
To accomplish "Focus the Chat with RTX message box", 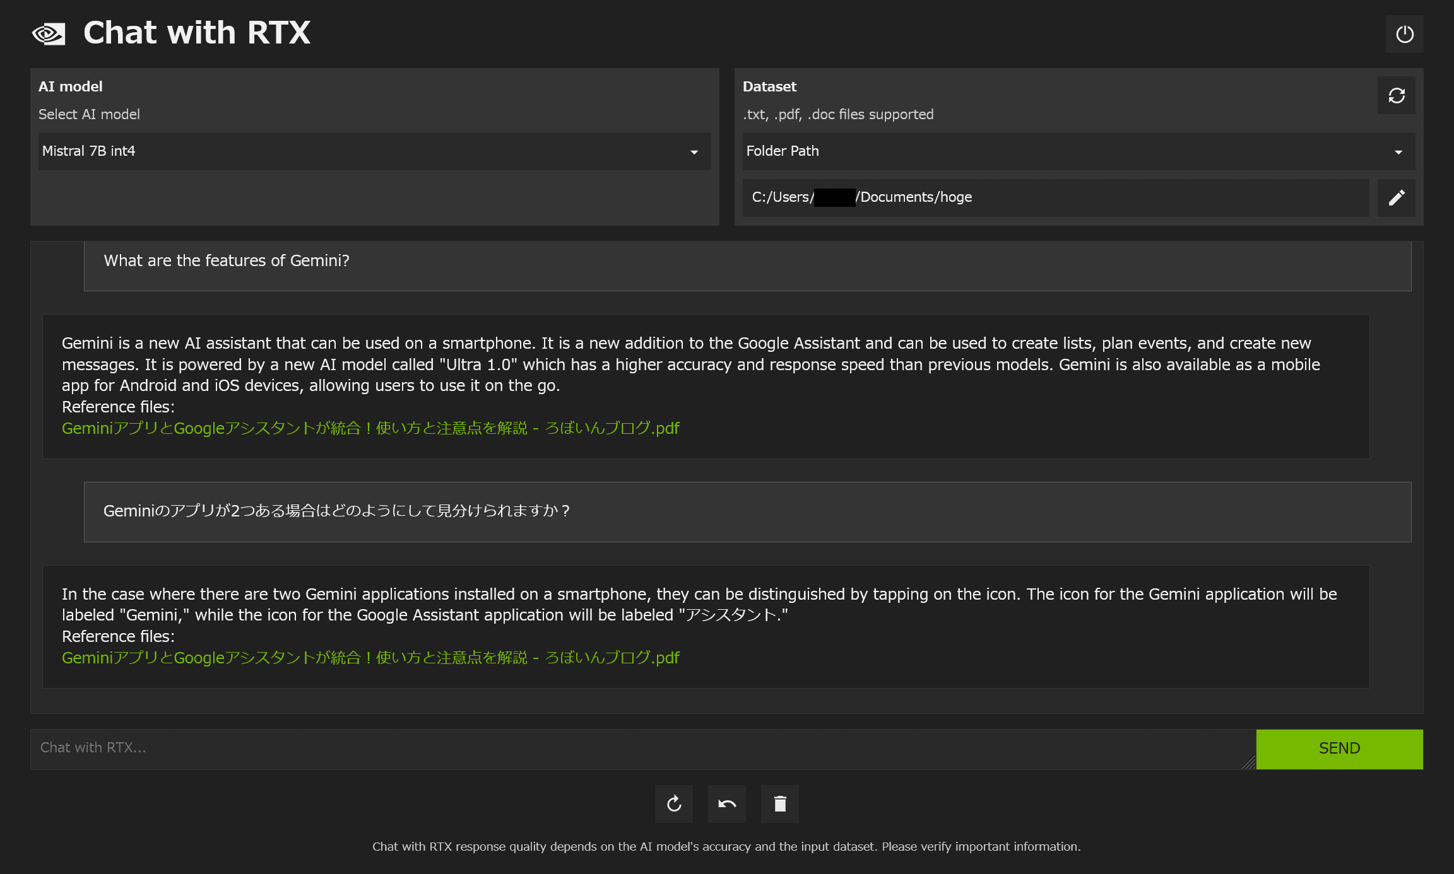I will coord(643,749).
